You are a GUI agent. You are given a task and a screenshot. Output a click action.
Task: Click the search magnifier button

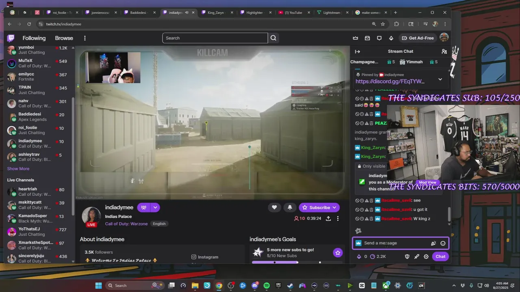coord(273,38)
